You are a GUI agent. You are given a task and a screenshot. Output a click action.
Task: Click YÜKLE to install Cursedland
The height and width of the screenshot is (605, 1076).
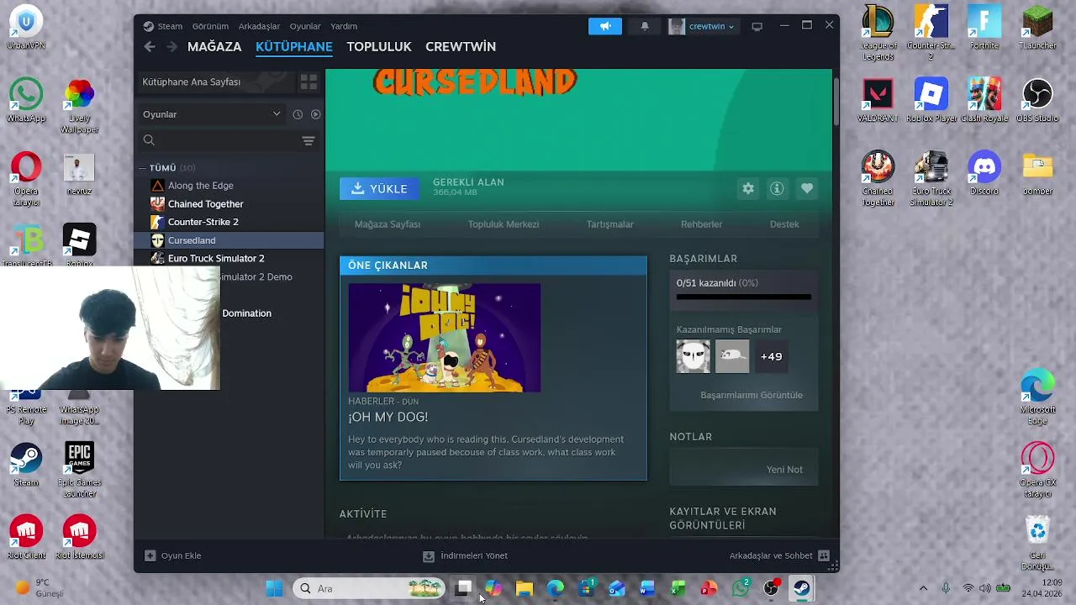379,189
